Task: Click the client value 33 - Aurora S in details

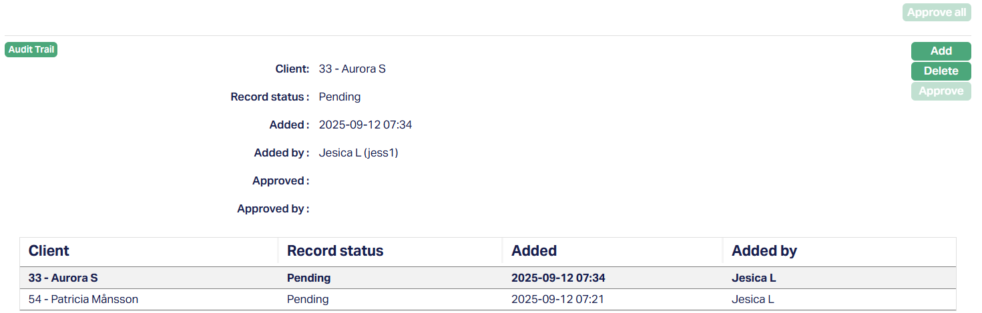Action: coord(352,69)
